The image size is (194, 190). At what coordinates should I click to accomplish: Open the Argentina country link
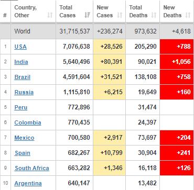[x=28, y=183]
